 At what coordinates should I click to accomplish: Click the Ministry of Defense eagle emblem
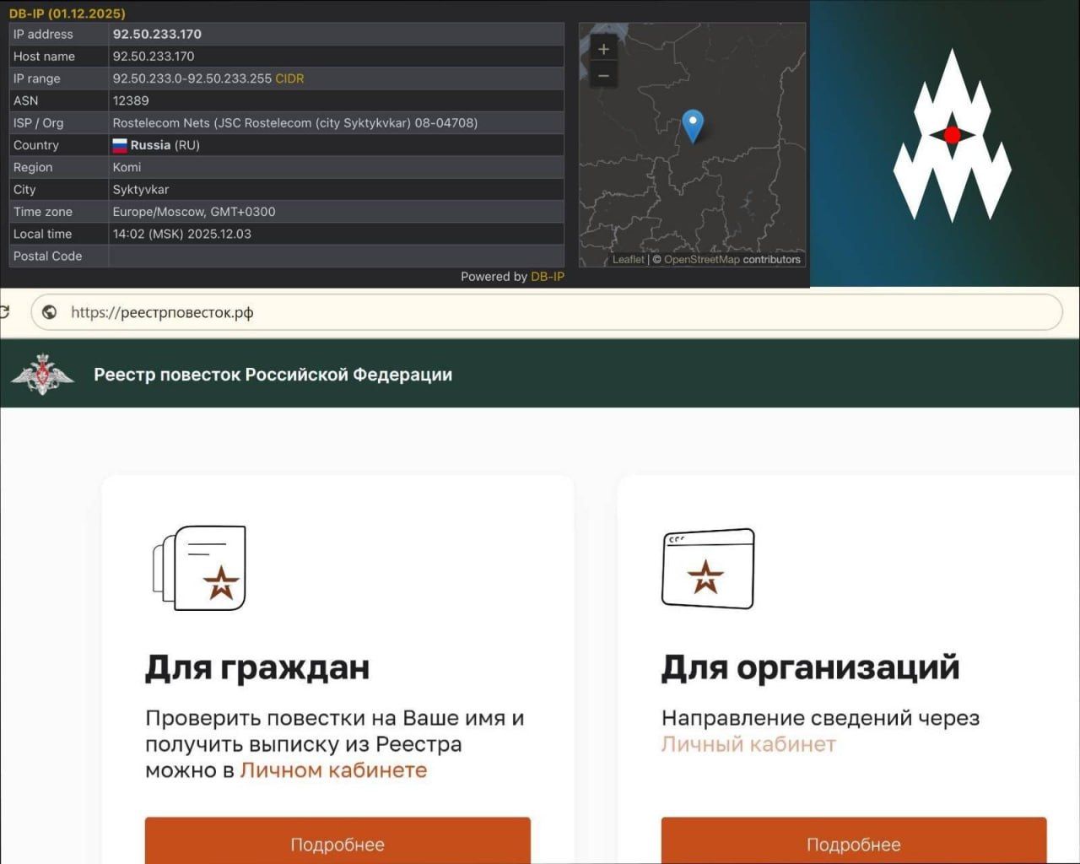tap(42, 375)
